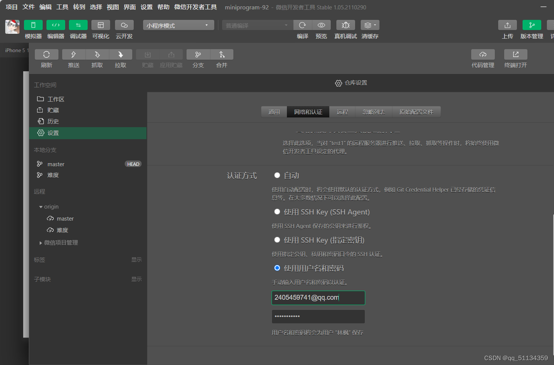Select the 设置 sidebar item
The image size is (554, 365).
[88, 133]
